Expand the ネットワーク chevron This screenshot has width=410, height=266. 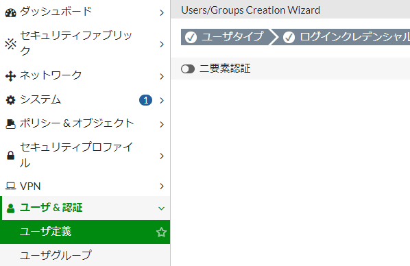(x=162, y=76)
